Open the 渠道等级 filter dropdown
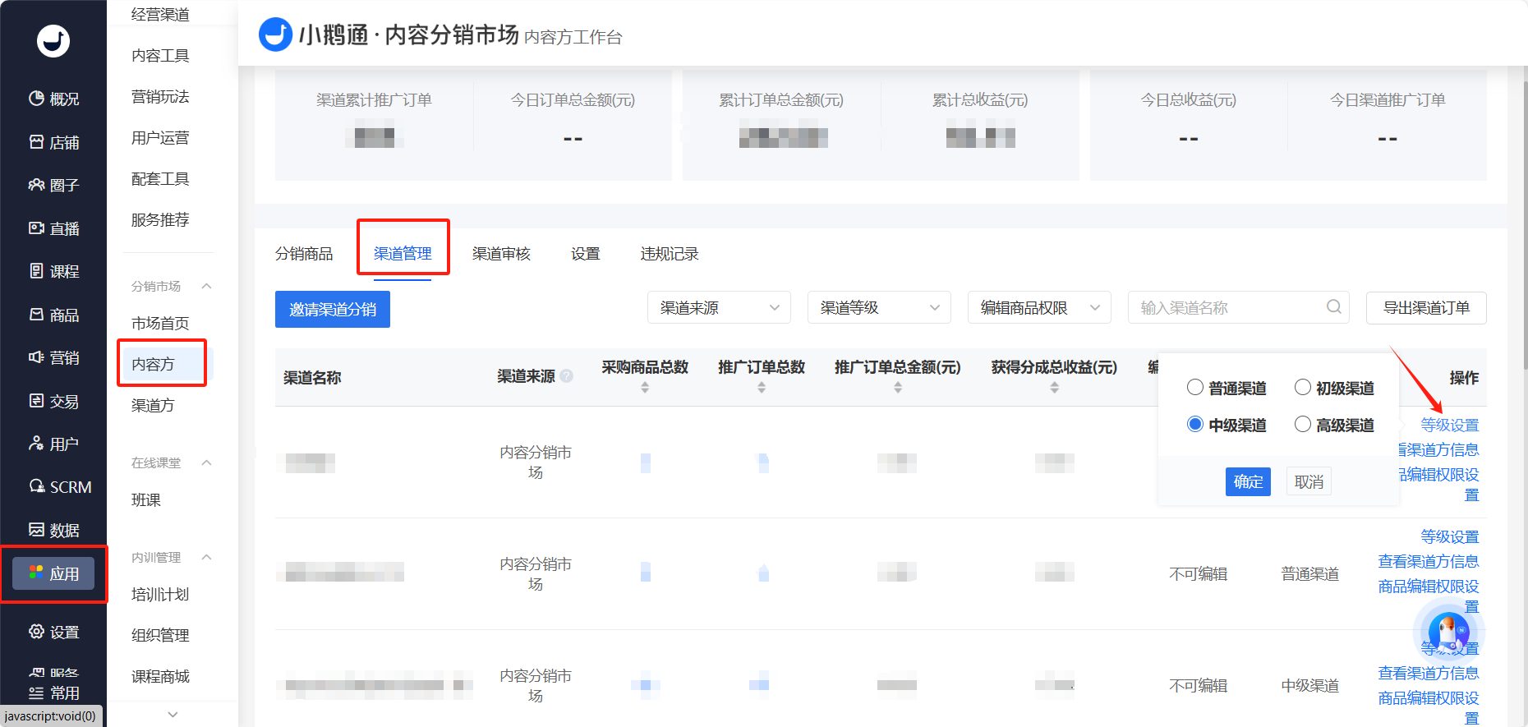The width and height of the screenshot is (1528, 727). (x=879, y=307)
